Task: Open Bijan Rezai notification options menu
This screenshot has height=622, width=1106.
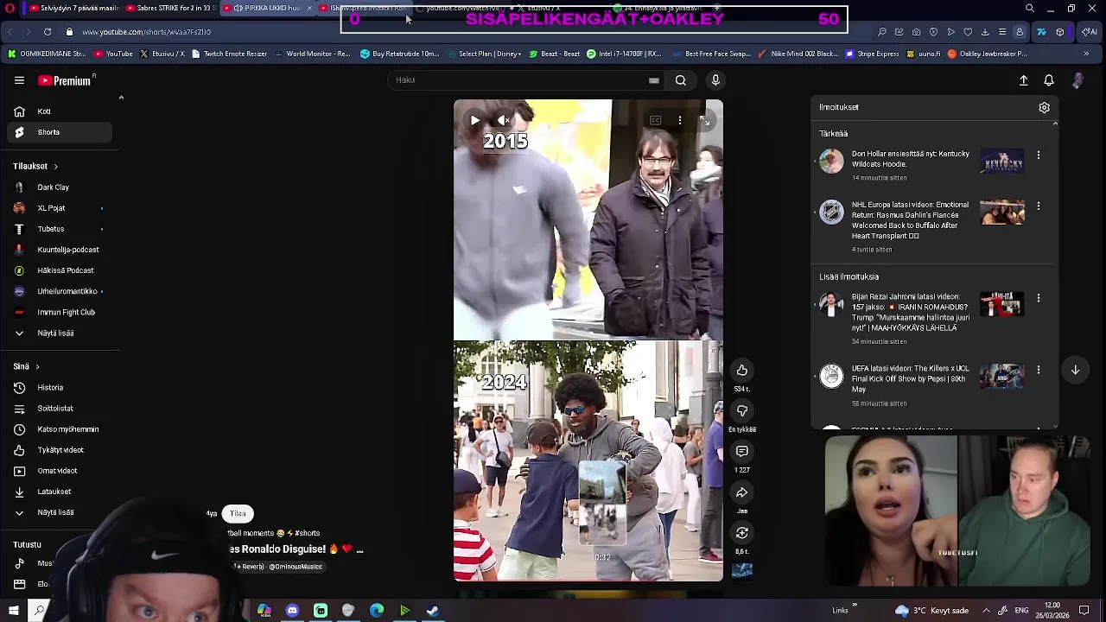Action: point(1038,298)
